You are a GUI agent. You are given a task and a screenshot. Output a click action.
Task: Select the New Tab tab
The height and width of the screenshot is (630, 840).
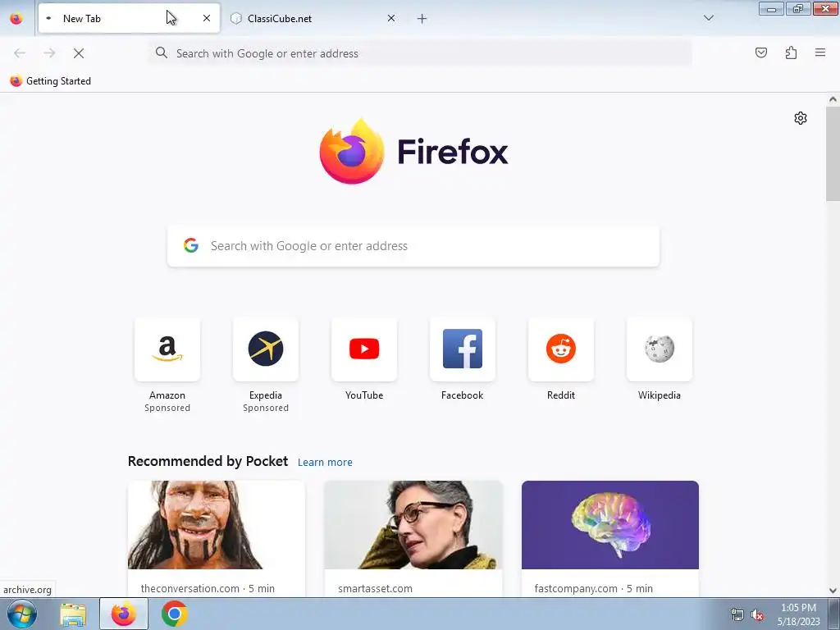coord(129,18)
